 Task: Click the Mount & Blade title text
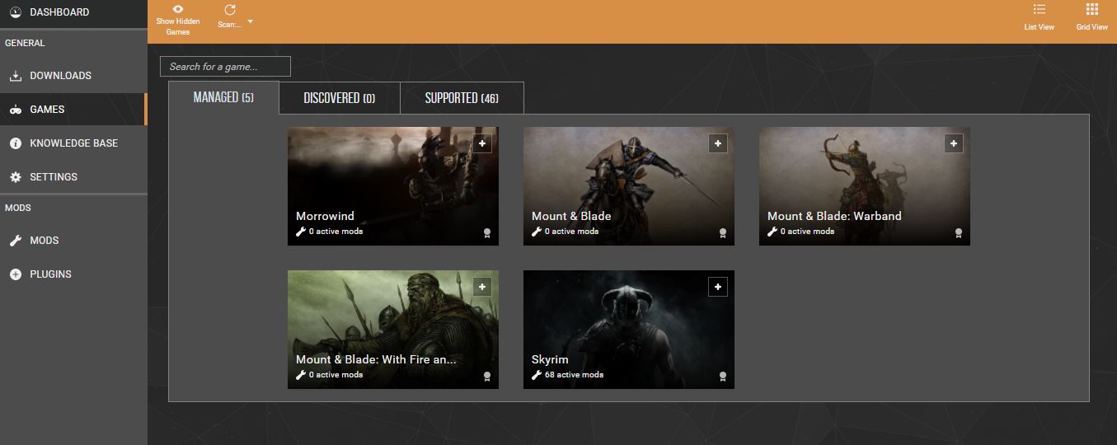[x=571, y=216]
